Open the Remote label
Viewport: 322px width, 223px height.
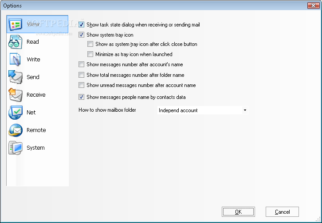point(36,130)
